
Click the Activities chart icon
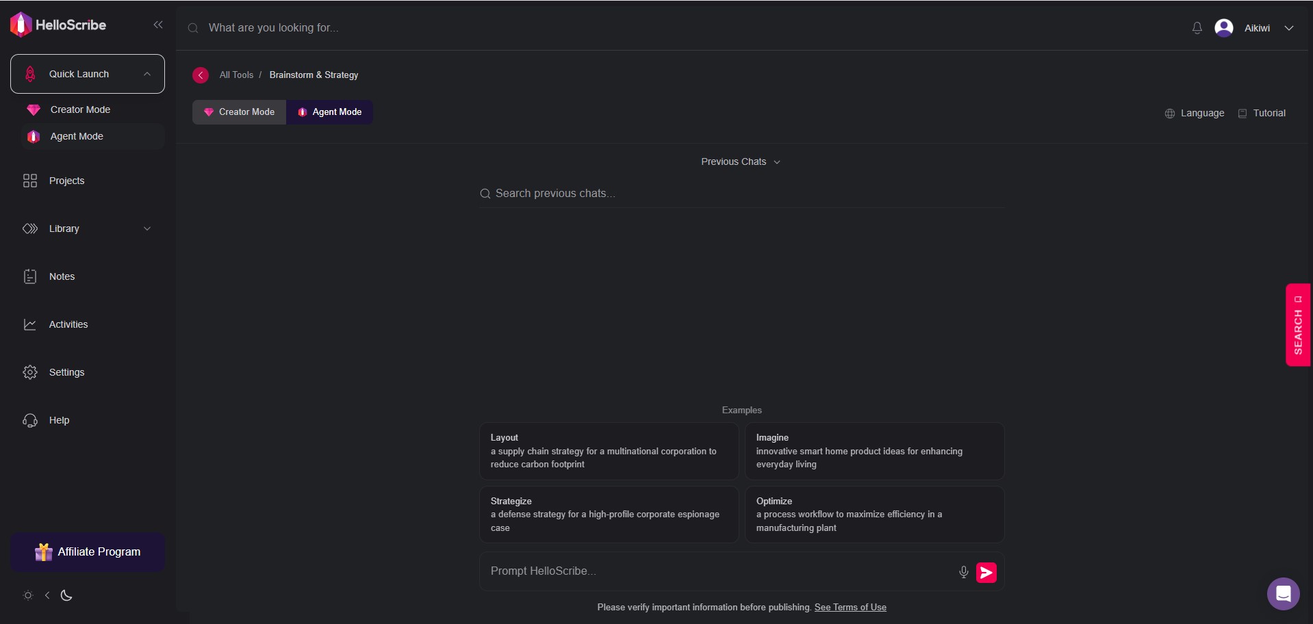tap(30, 324)
